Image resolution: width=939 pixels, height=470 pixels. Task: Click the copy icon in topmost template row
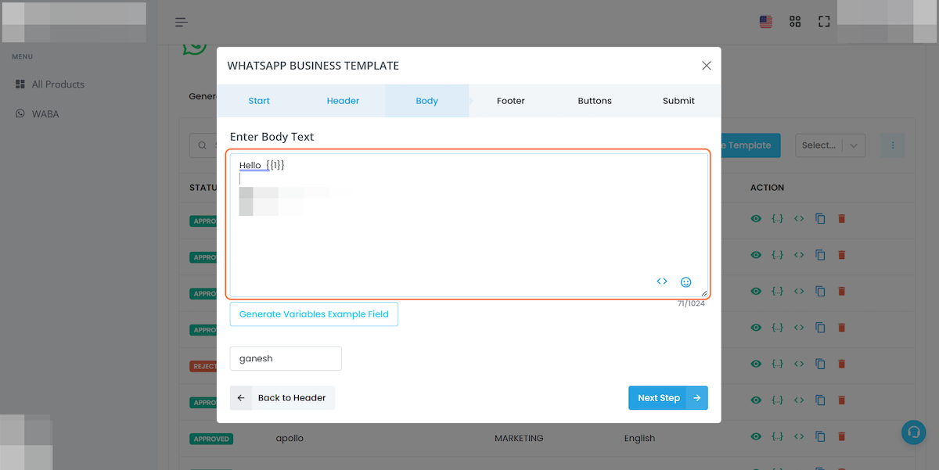820,219
